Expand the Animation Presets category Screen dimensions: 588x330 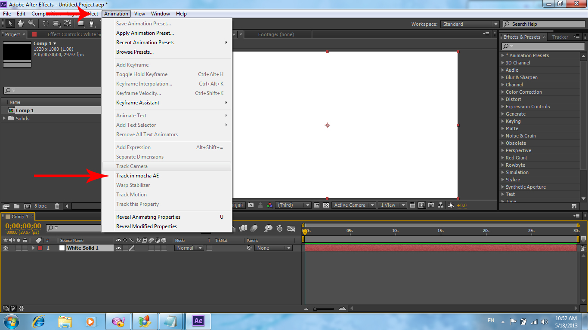pos(502,55)
